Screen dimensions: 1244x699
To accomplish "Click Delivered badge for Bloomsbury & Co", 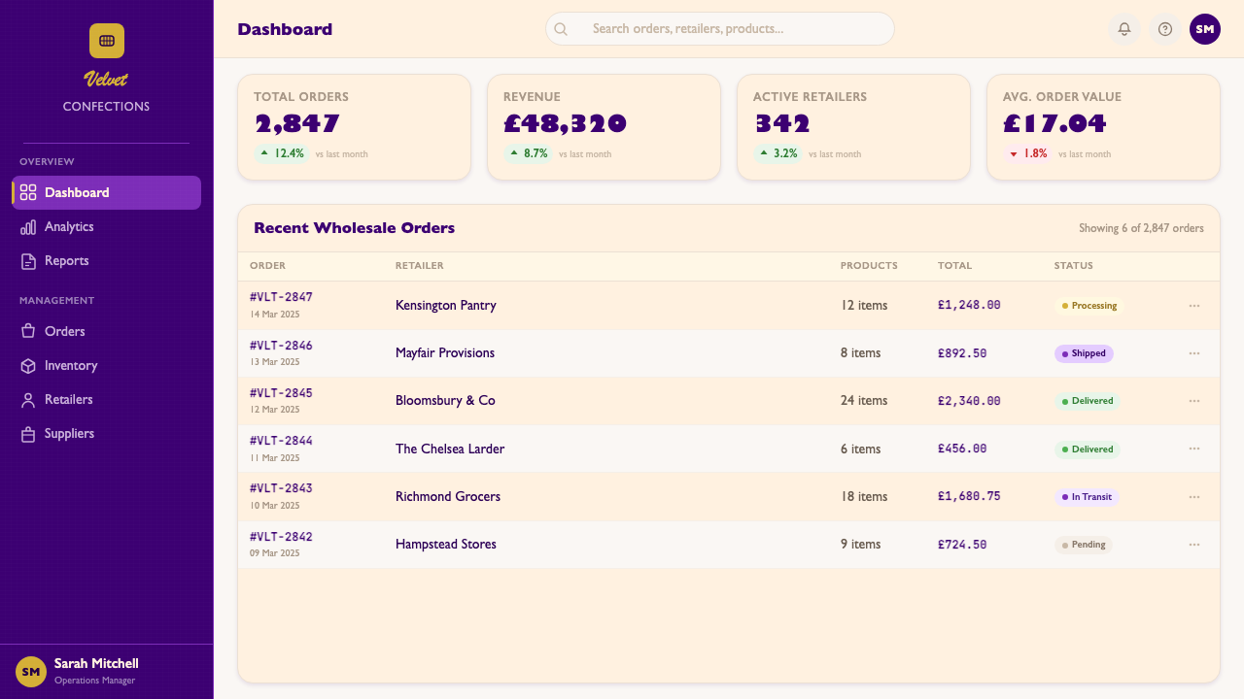I will tap(1088, 401).
